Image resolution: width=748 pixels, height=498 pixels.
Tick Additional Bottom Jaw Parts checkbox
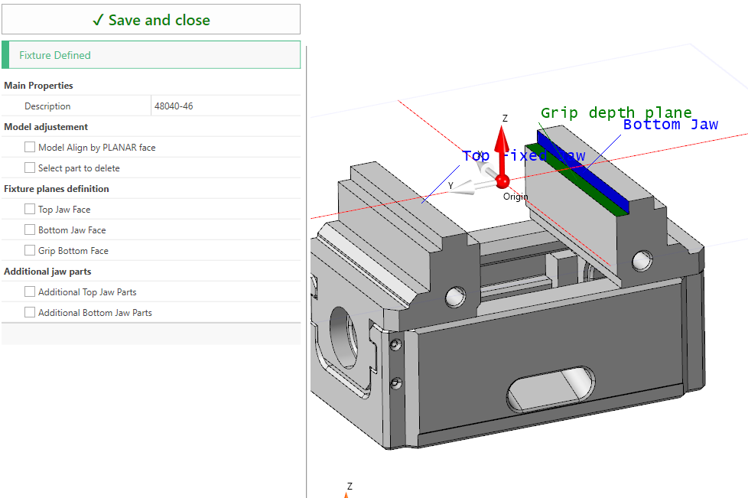(30, 312)
